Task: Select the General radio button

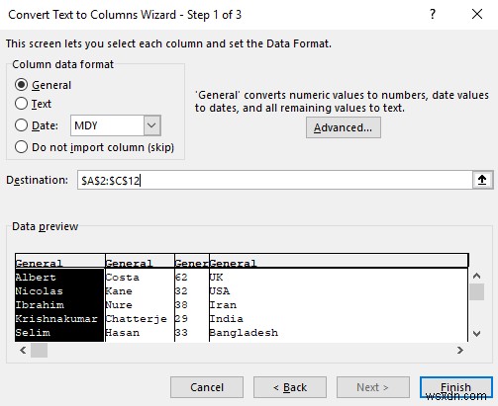Action: coord(21,85)
